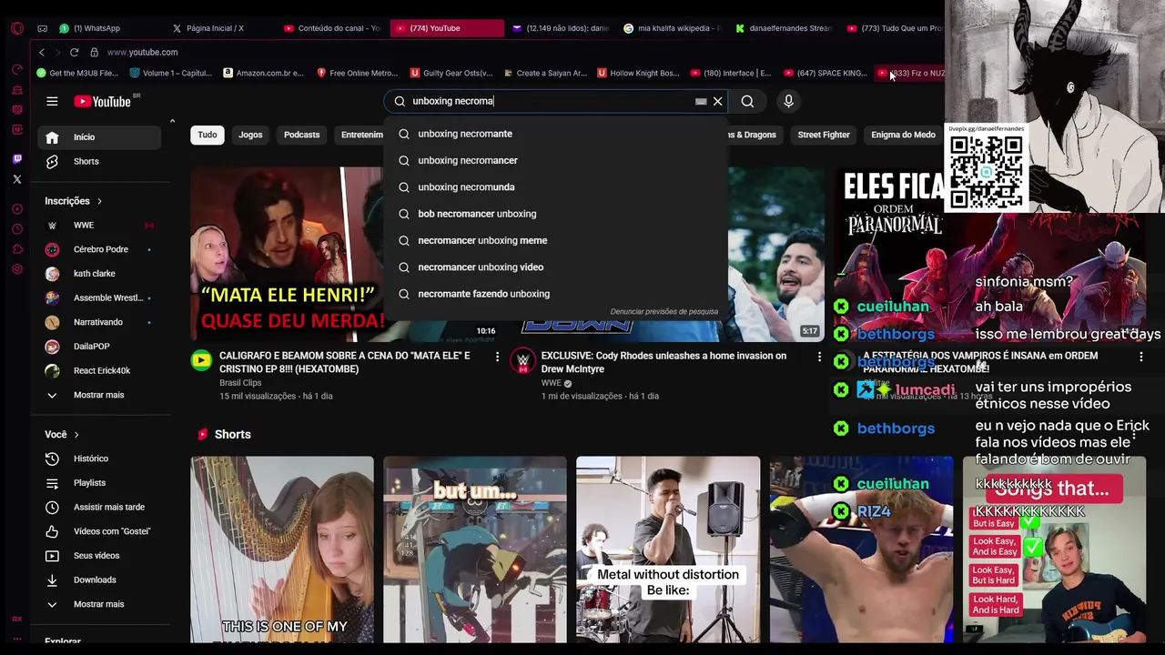Open the Twitch icon in Opera sidebar

(17, 159)
